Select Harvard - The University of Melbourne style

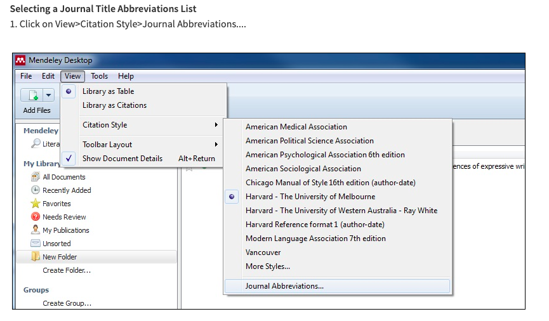coord(310,197)
